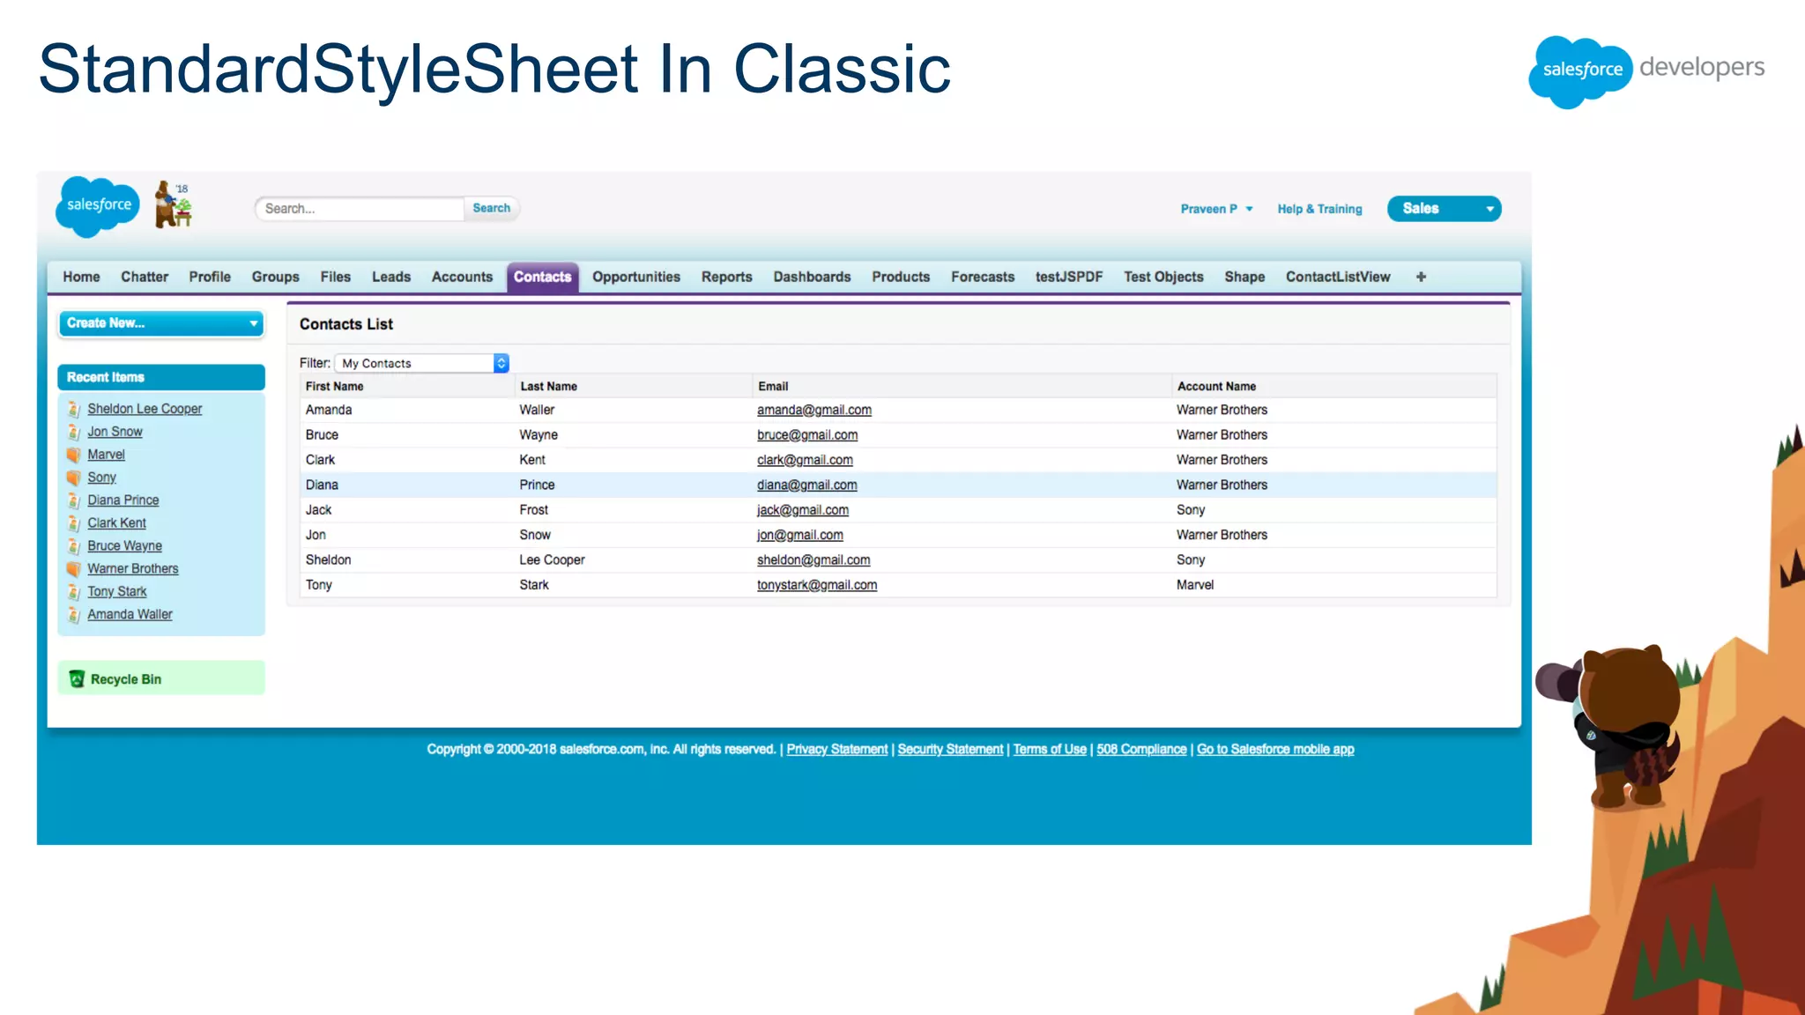Screen dimensions: 1805x1015
Task: Go to the Reports tab
Action: point(727,277)
